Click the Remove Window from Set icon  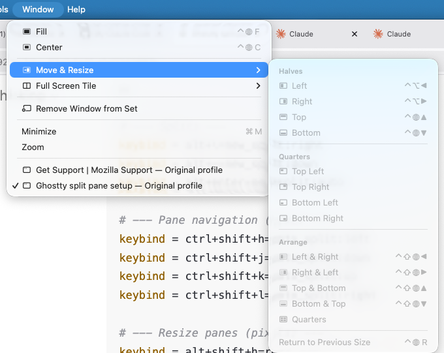pos(26,108)
